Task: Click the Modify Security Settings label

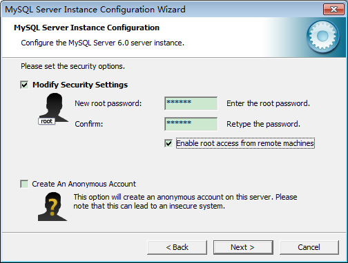Action: pyautogui.click(x=80, y=85)
